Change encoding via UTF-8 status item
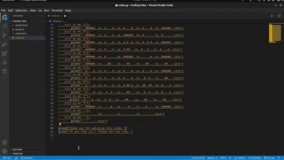The height and width of the screenshot is (160, 284). [x=223, y=158]
